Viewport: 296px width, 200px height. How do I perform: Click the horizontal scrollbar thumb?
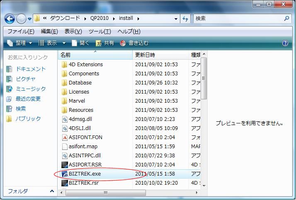point(106,193)
